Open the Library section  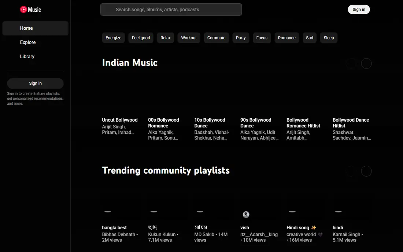point(36,56)
